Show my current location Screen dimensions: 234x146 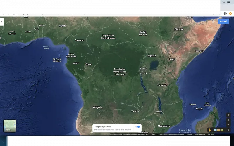pyautogui.click(x=228, y=115)
